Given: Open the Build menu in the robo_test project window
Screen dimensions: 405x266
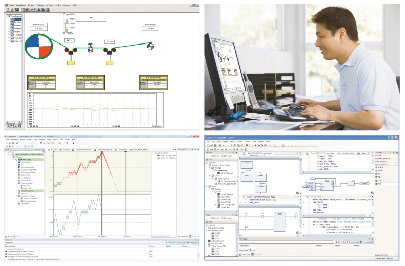Looking at the screenshot, I should [x=240, y=142].
